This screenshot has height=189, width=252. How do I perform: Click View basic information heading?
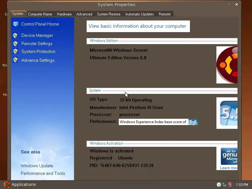click(x=137, y=26)
